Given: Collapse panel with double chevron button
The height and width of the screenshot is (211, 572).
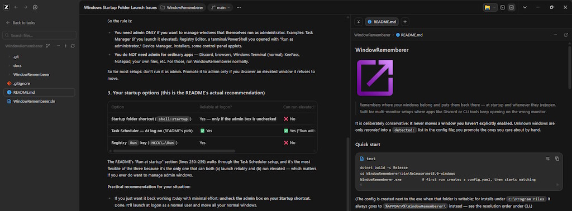Looking at the screenshot, I should coord(358,22).
